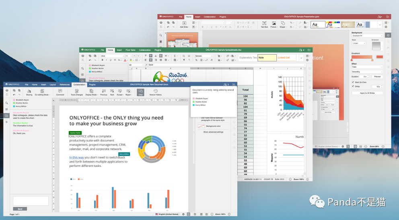The width and height of the screenshot is (399, 220).
Task: Open Insert tab in presentation editor
Action: [197, 17]
